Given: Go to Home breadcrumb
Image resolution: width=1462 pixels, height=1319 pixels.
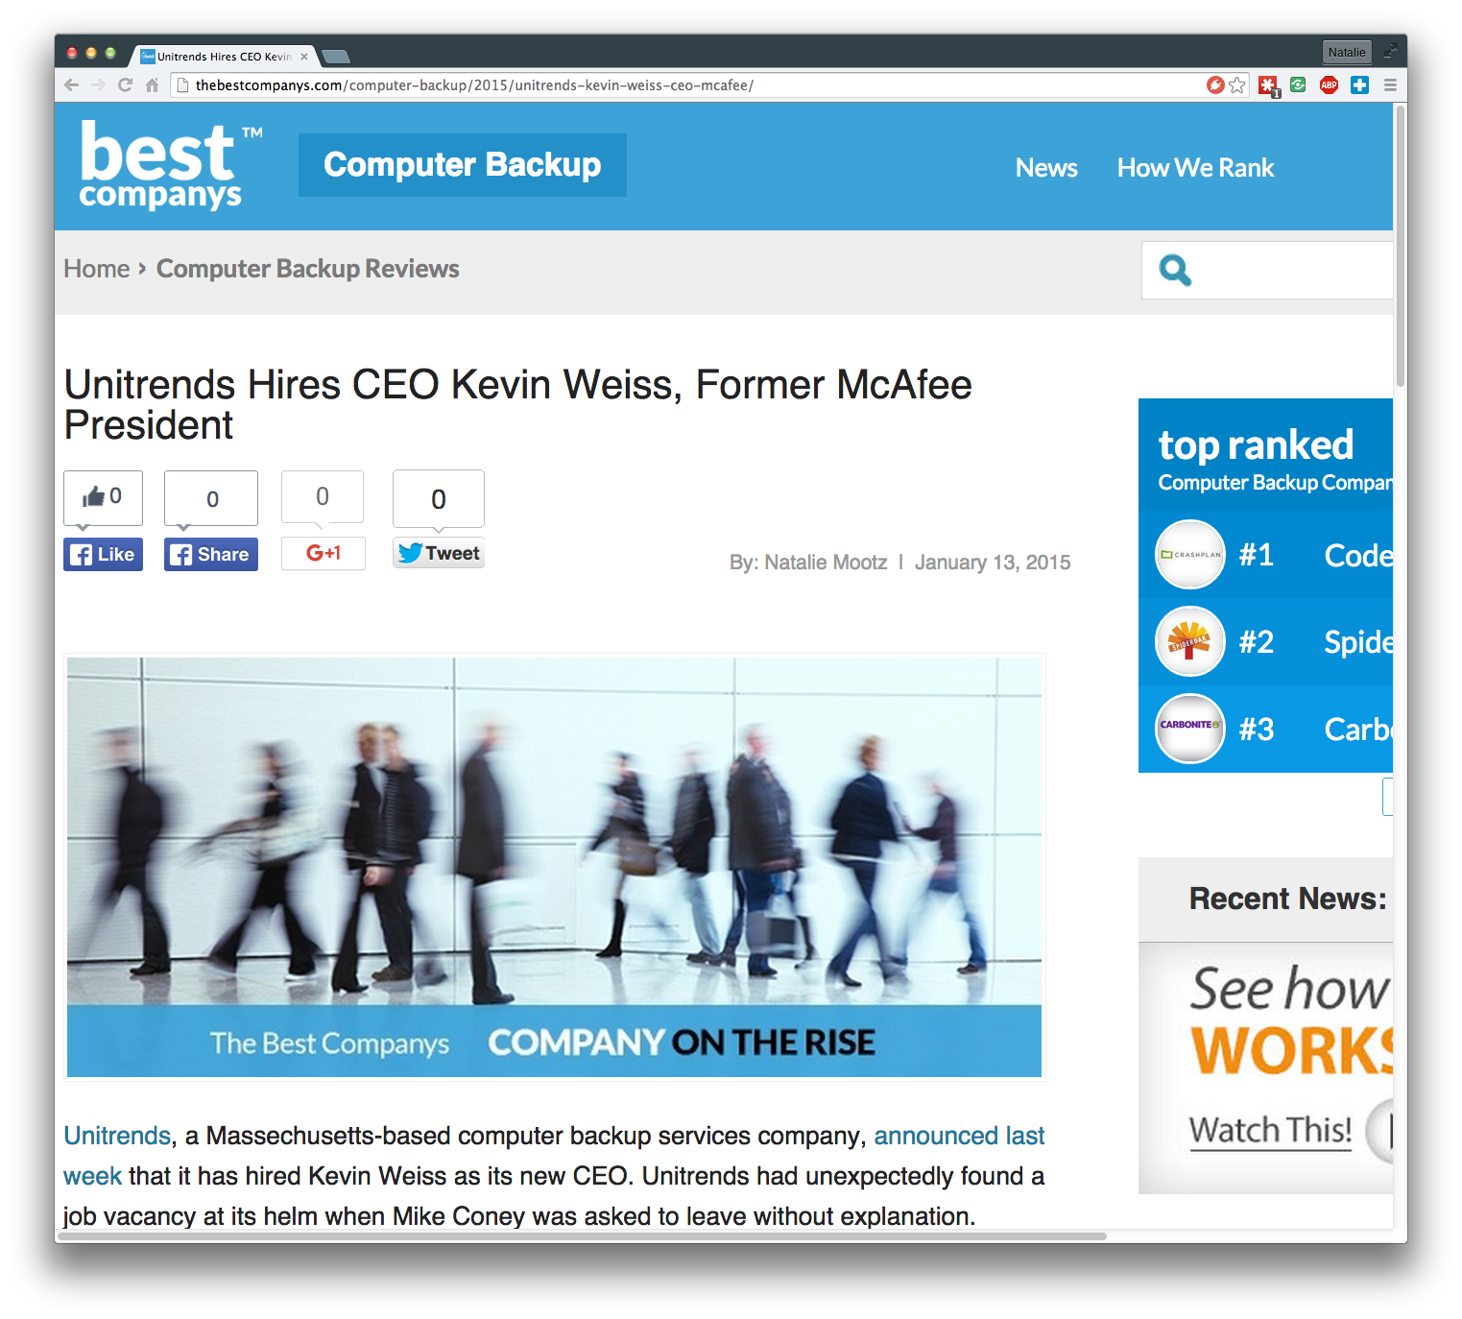Looking at the screenshot, I should (x=97, y=269).
